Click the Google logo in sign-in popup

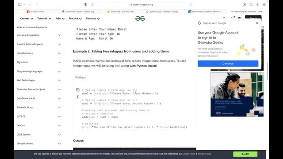pos(199,23)
